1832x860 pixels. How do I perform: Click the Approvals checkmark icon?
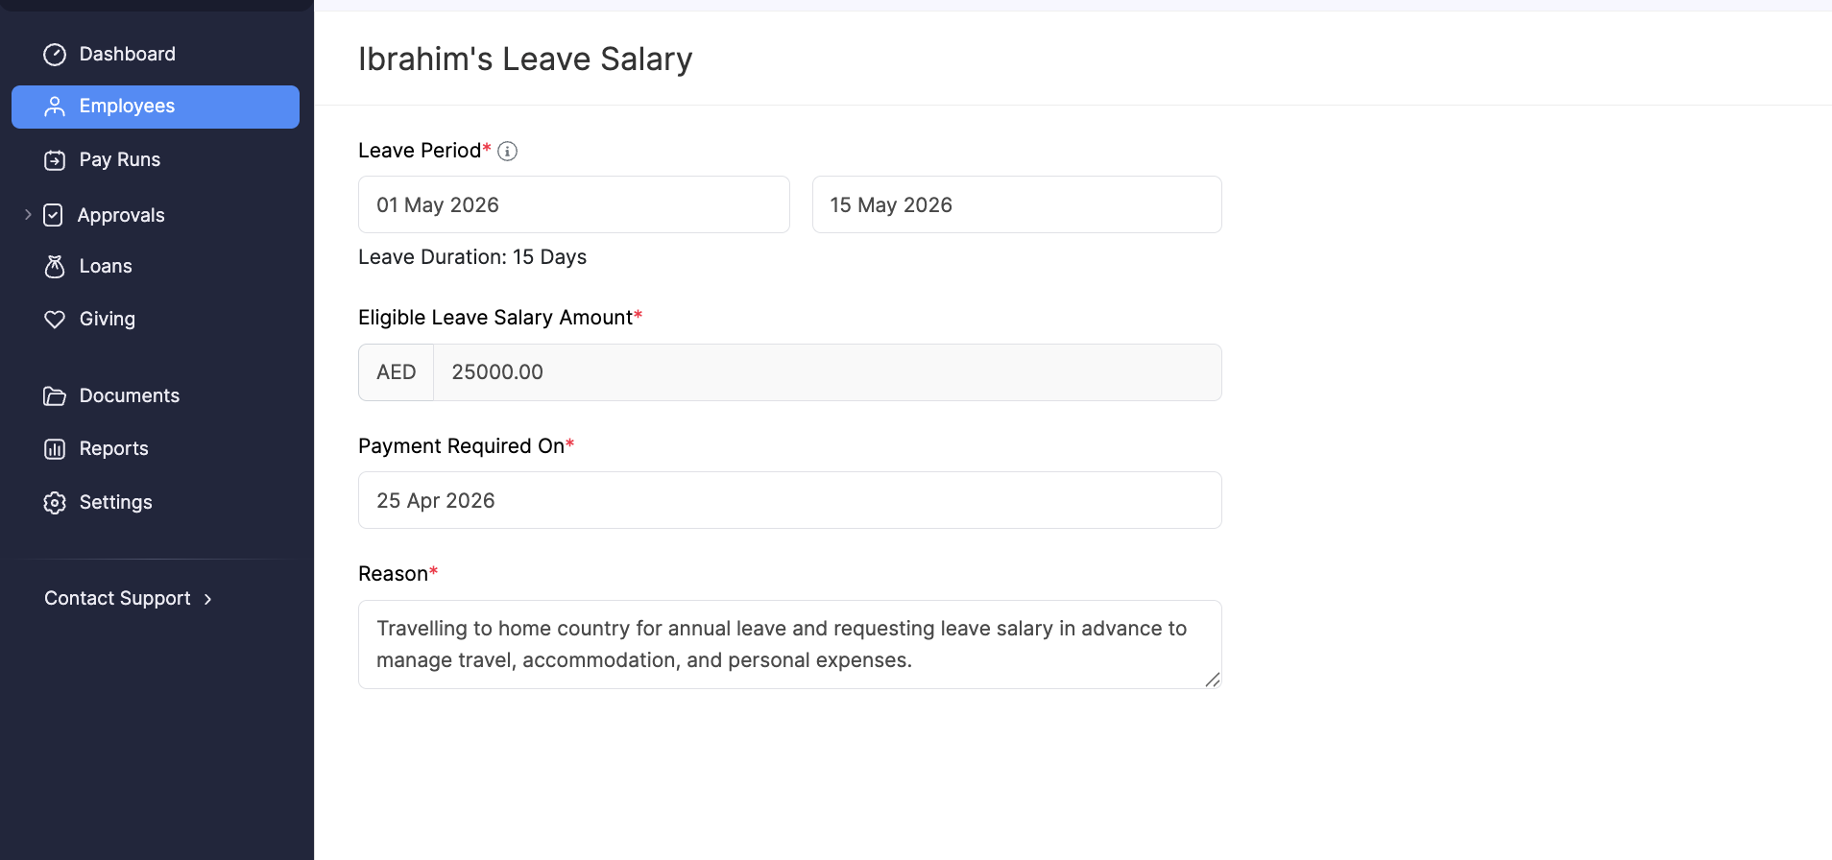[x=55, y=214]
